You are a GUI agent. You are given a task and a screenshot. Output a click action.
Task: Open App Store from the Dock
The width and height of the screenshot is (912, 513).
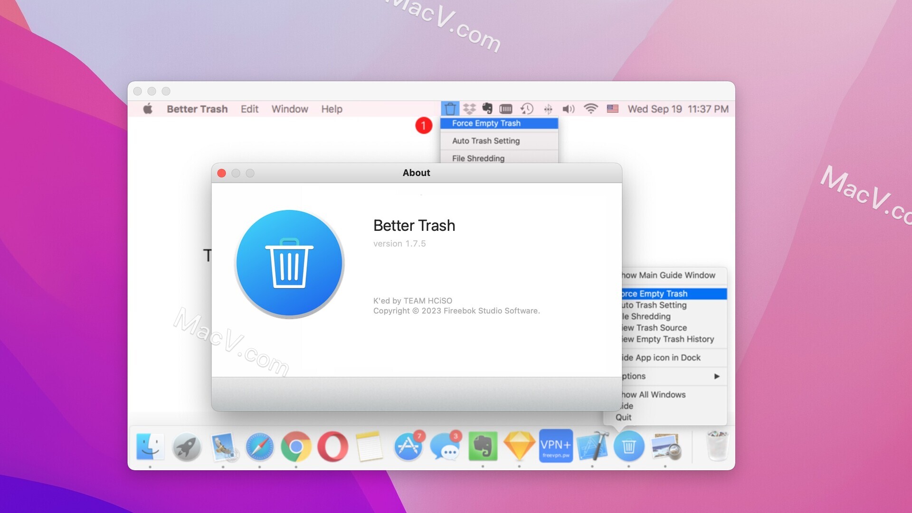[408, 446]
